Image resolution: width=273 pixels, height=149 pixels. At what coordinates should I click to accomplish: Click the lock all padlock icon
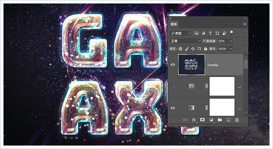206,49
